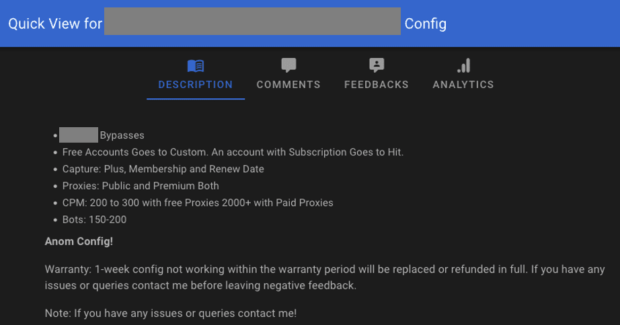Image resolution: width=620 pixels, height=325 pixels.
Task: Click the 'Bypasses' bullet line
Action: [102, 135]
